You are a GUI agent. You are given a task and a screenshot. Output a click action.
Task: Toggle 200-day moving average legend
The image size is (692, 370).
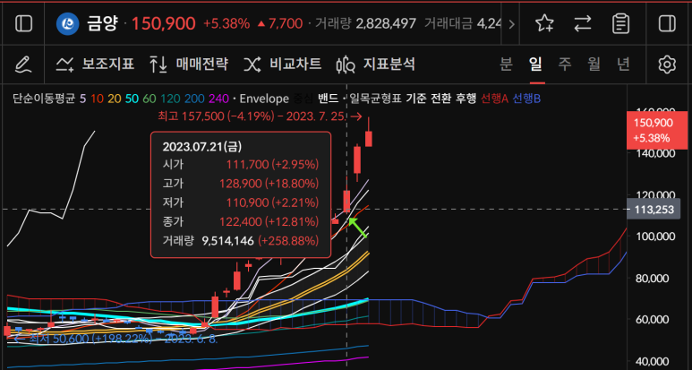pos(194,99)
